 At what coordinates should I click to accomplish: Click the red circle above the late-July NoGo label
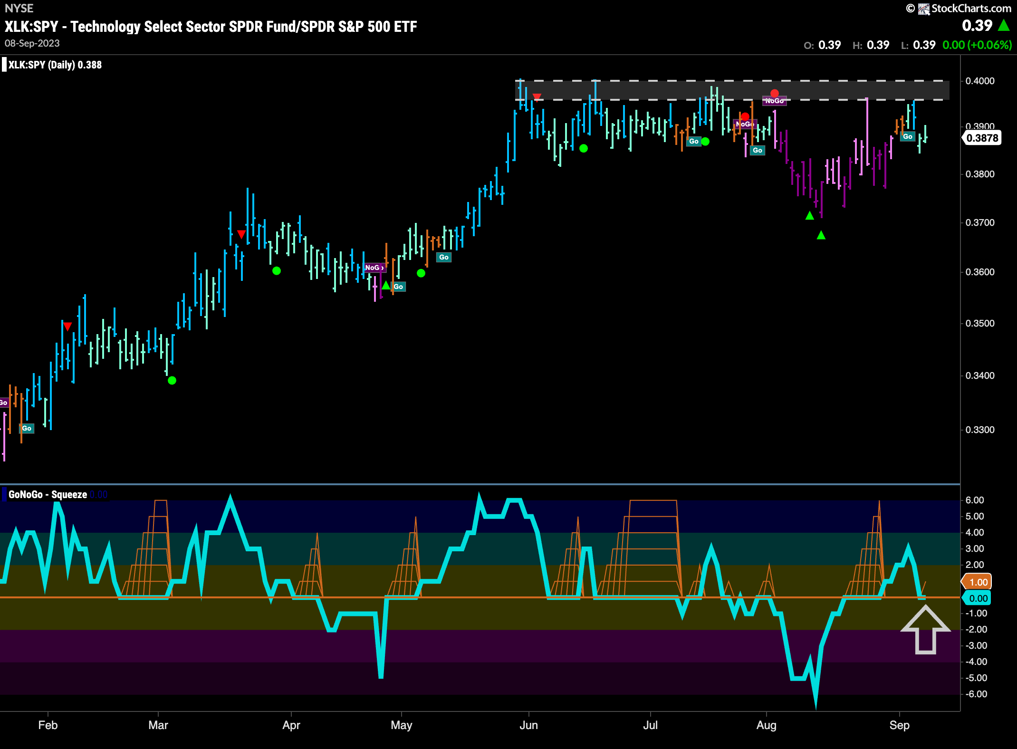[x=745, y=116]
